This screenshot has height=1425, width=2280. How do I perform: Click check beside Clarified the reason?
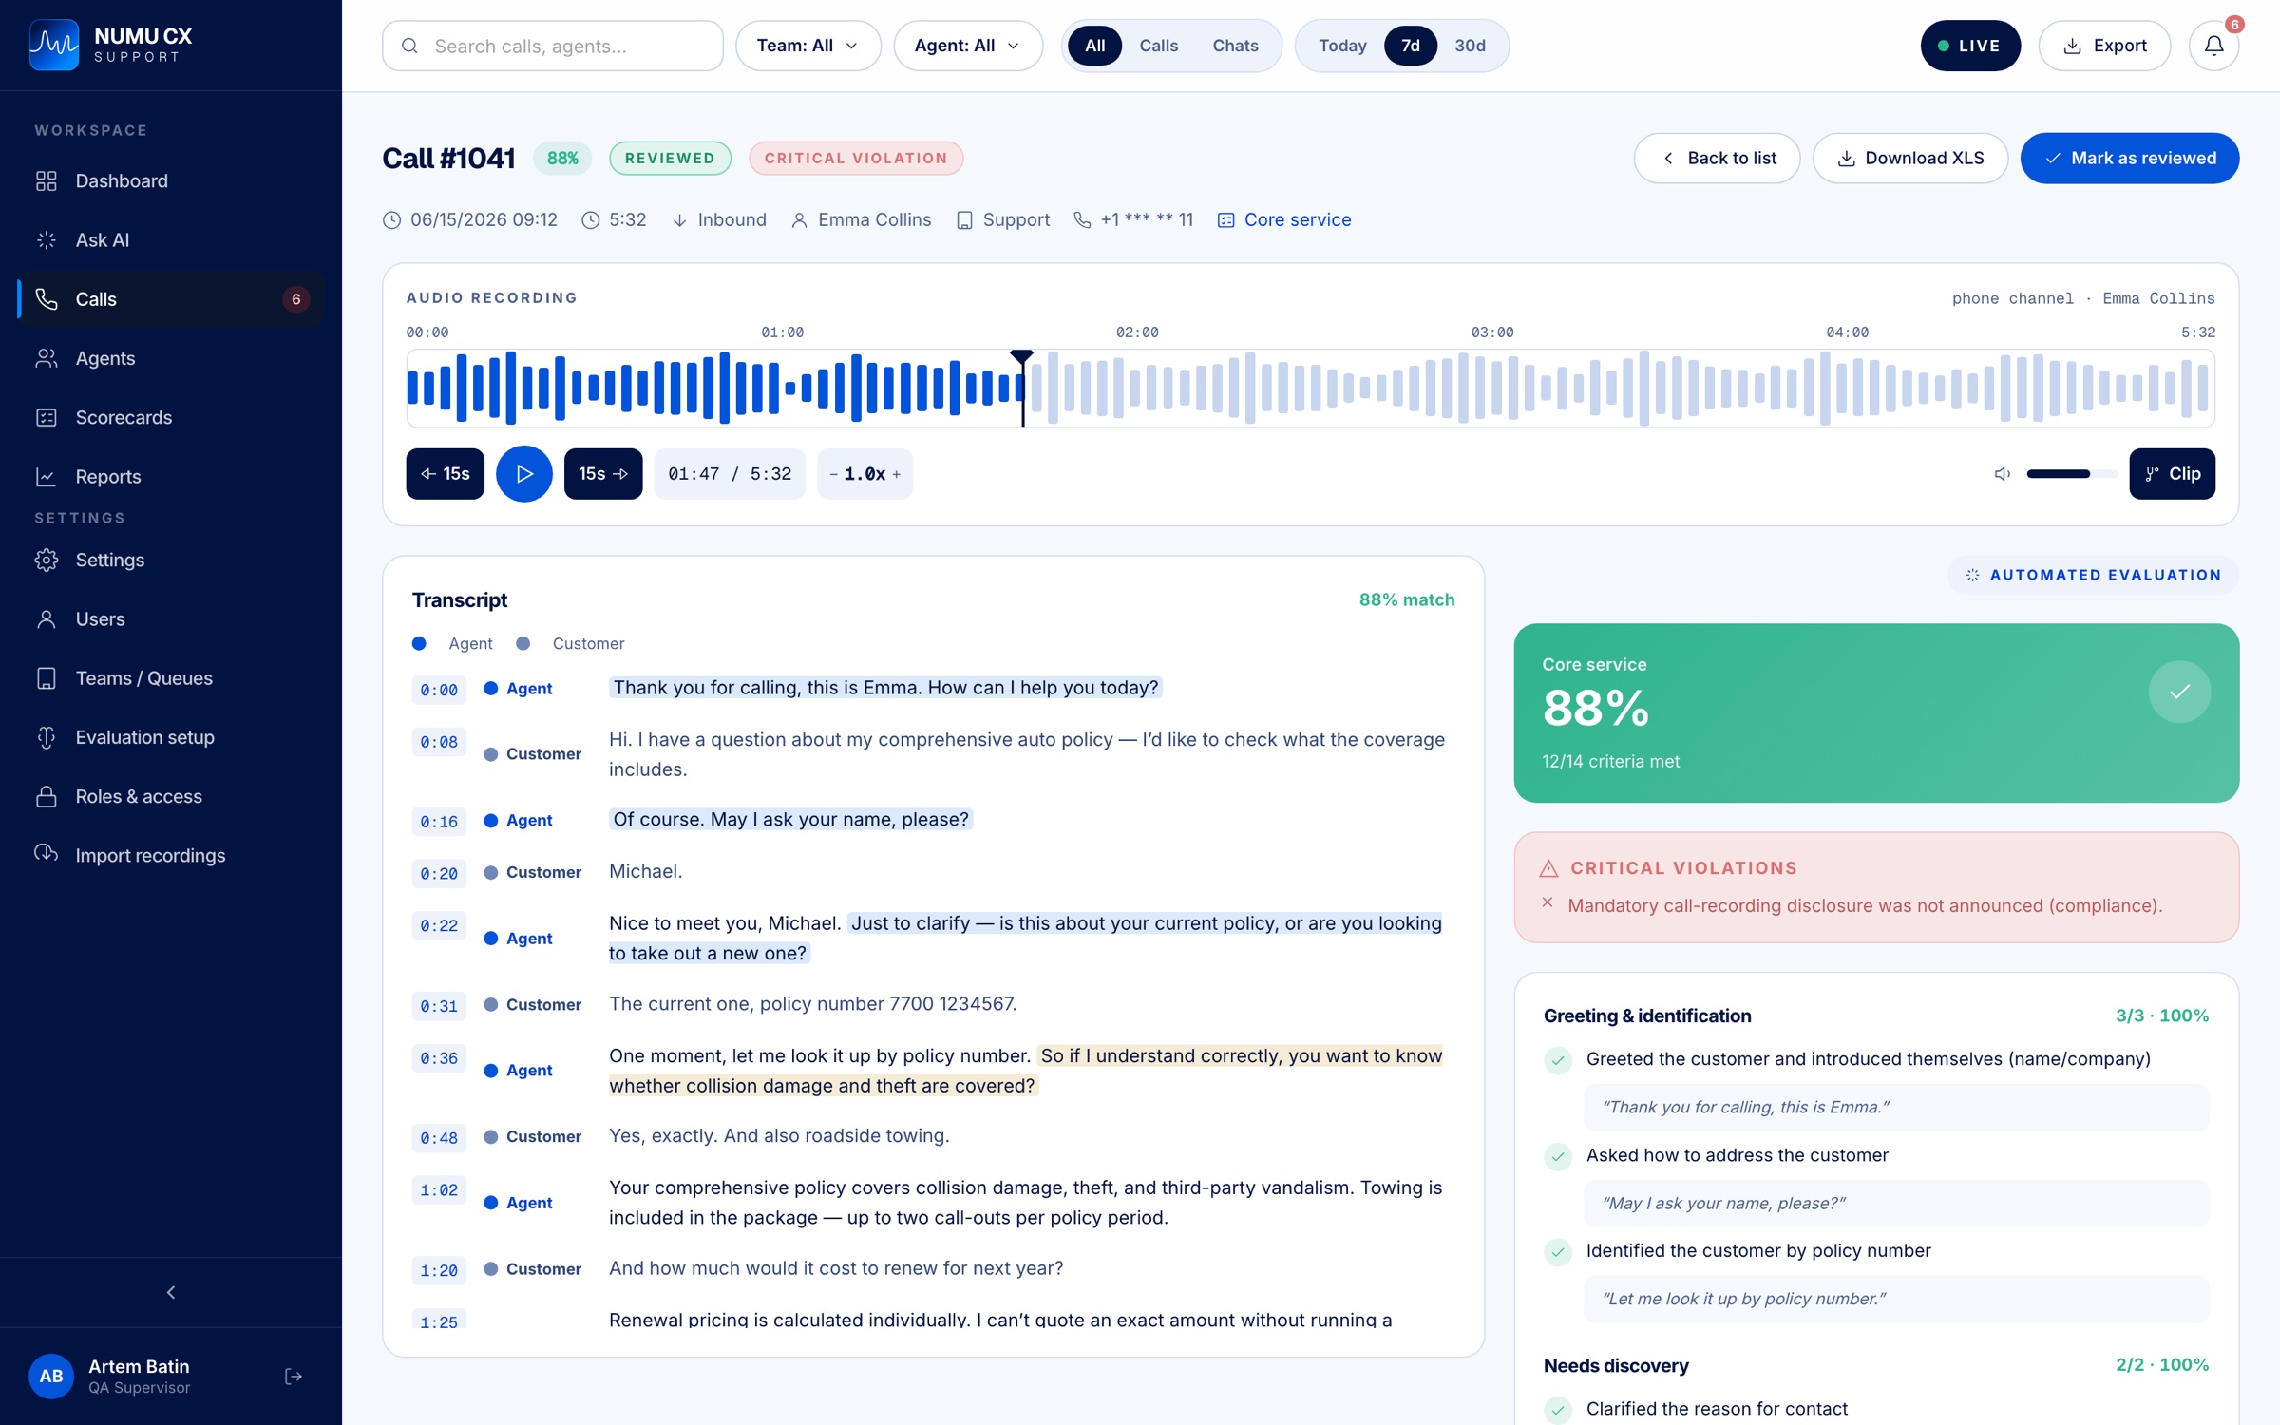tap(1557, 1409)
